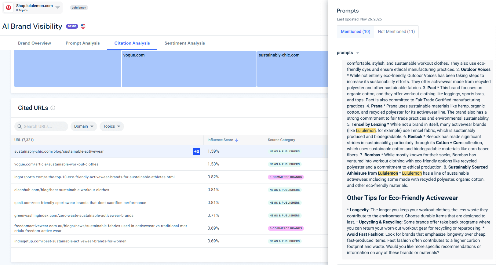
Task: Click the sustainably-chic.com/blog/sustainable-activewear URL
Action: point(59,151)
